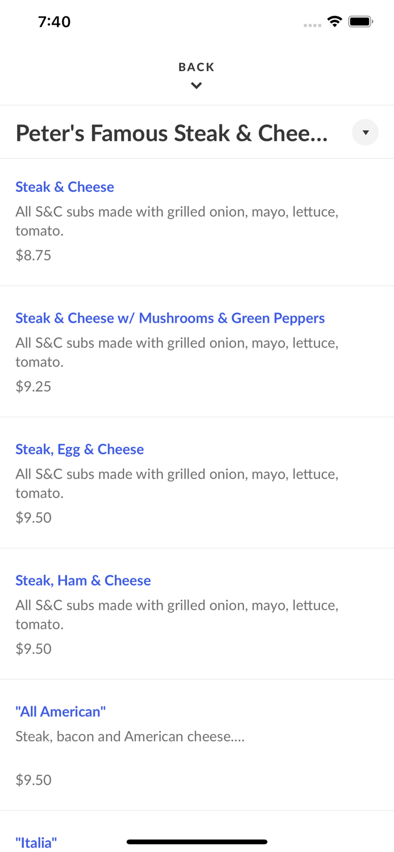Click the $9.25 price under the mushrooms sub
394x852 pixels.
tap(33, 386)
